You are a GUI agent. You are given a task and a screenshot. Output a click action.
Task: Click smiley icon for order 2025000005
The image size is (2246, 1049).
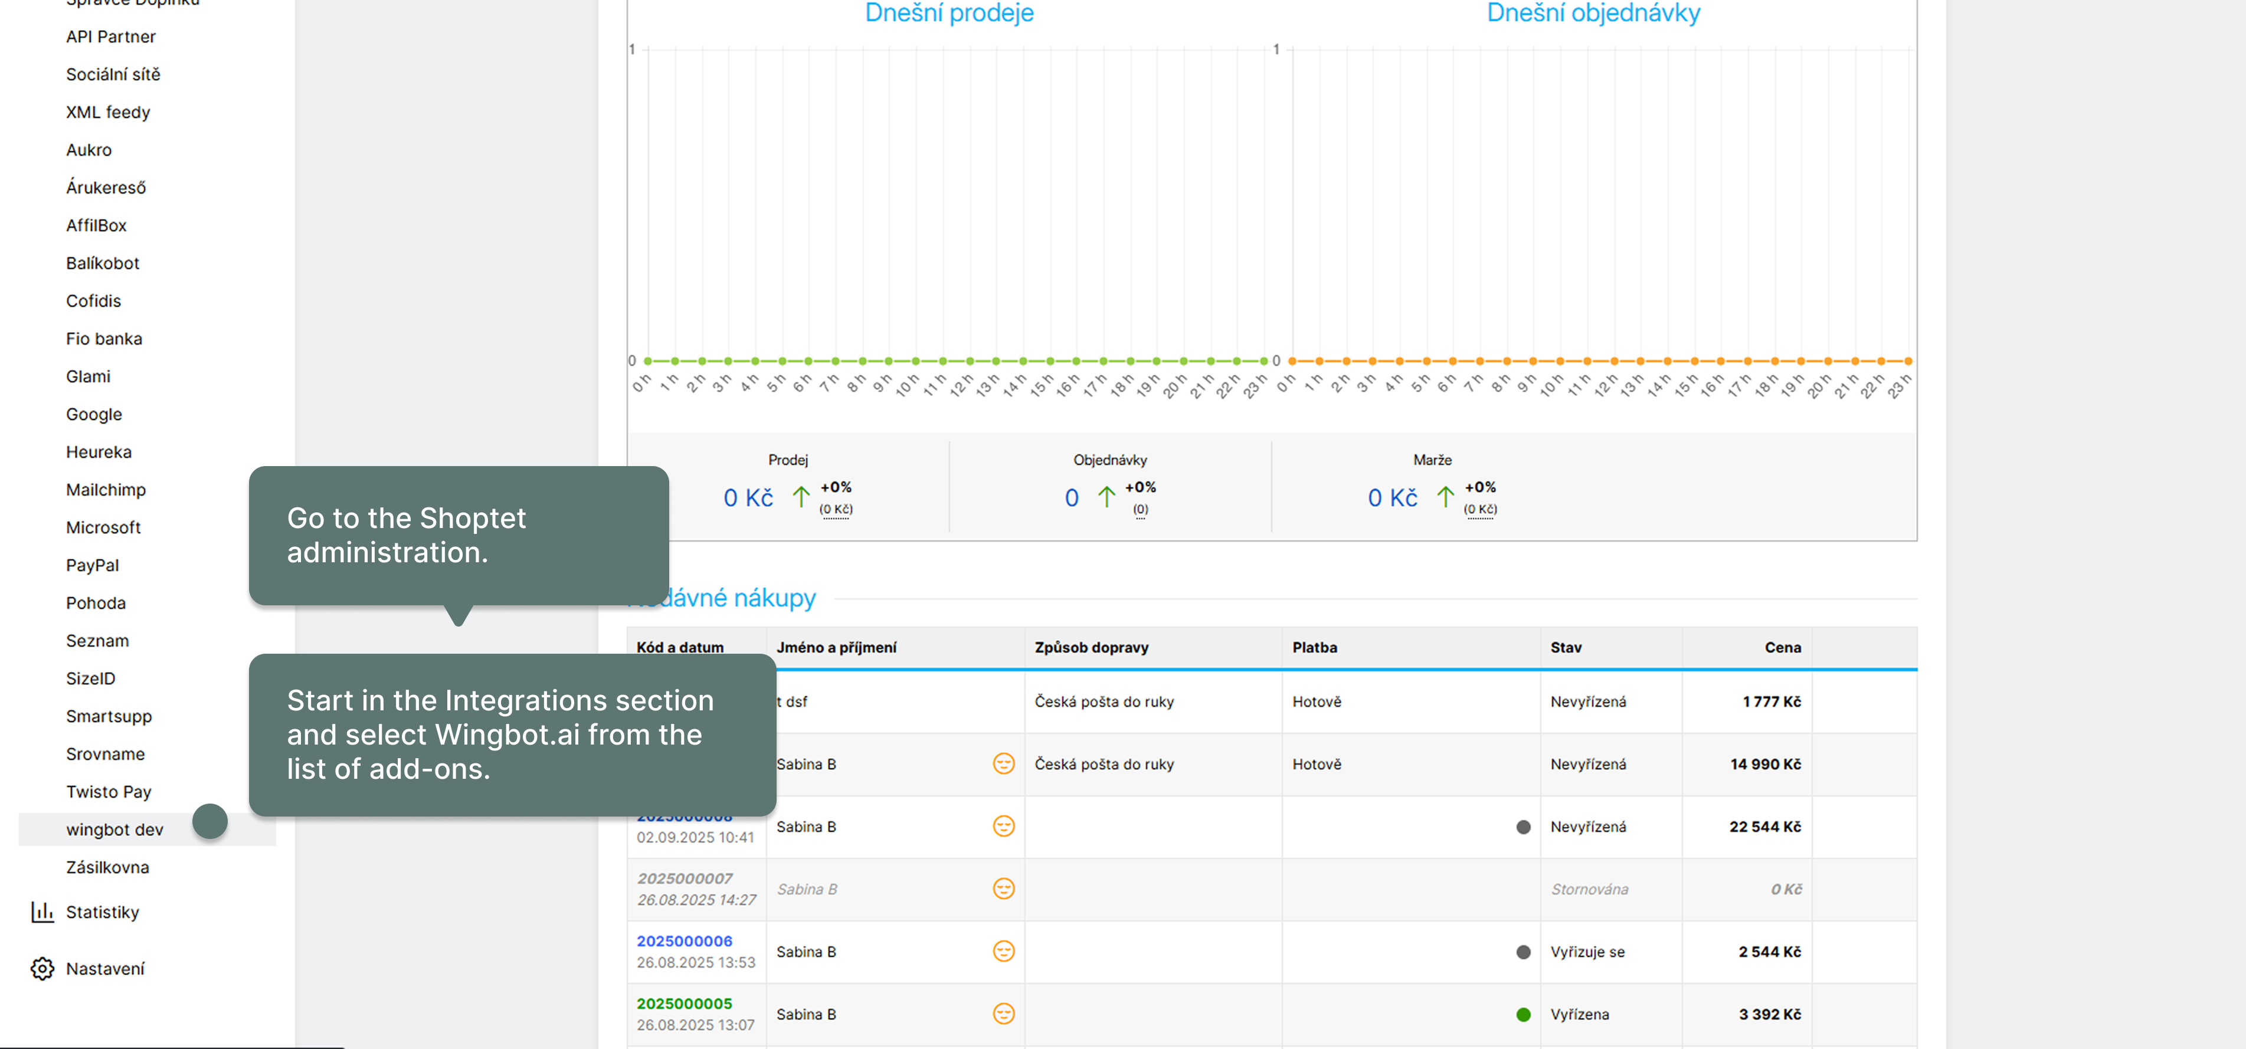[1004, 1014]
